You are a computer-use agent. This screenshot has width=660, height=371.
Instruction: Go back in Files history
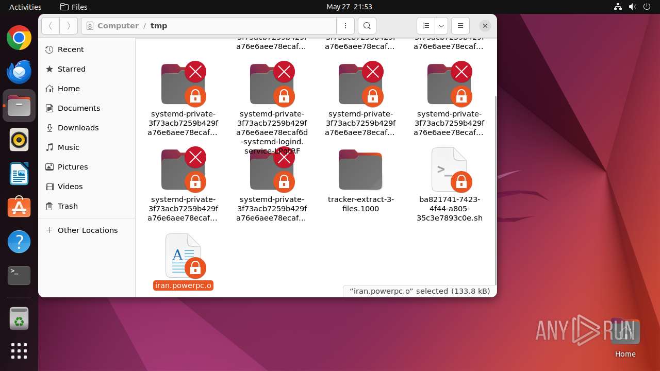(50, 26)
